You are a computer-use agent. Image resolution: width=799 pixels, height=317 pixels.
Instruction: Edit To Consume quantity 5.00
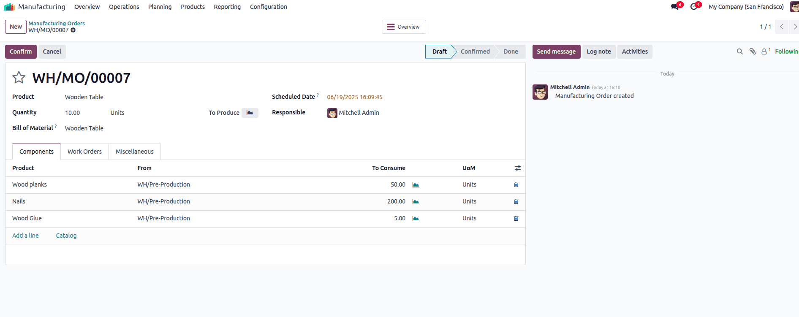point(399,218)
